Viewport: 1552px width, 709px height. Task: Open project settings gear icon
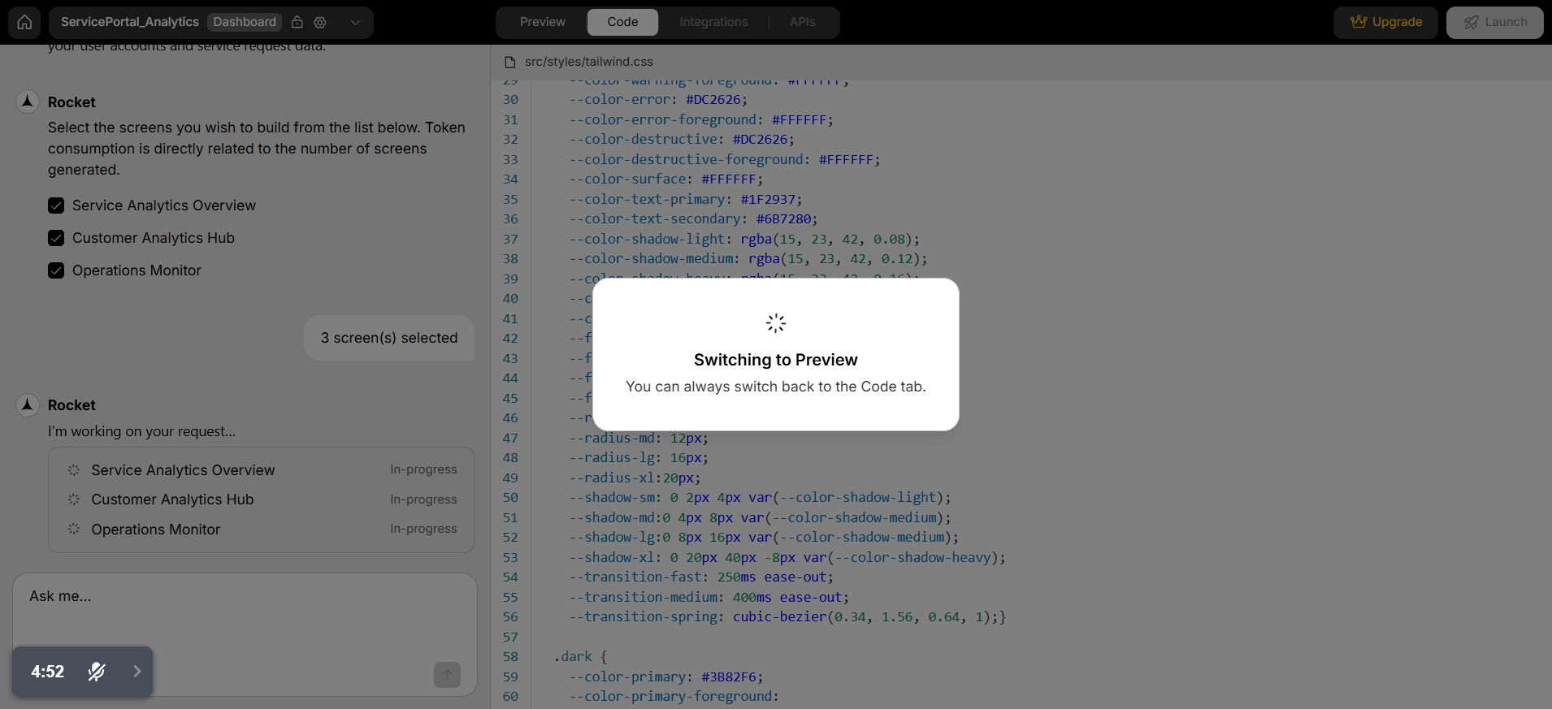(x=320, y=22)
